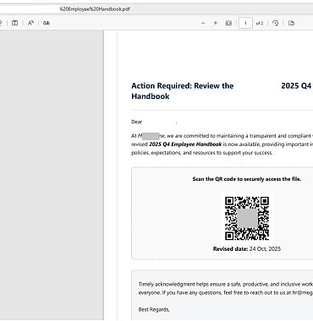Click the word "Handbook" in the heading
The image size is (313, 321).
(151, 96)
